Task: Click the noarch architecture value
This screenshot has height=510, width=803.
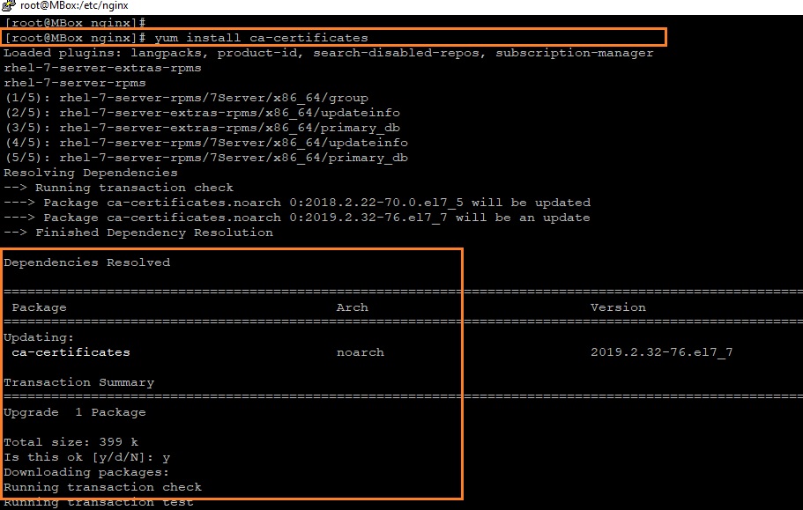Action: (360, 352)
